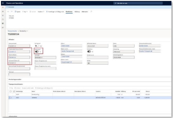Expand the Information section at bottom
The width and height of the screenshot is (173, 118).
click(13, 116)
